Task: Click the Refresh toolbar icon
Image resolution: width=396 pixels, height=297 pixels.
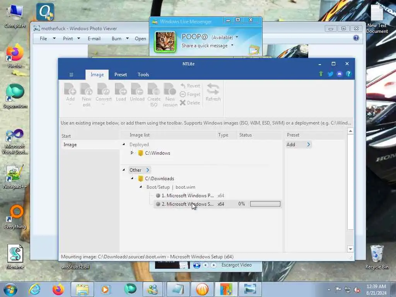Action: 213,92
